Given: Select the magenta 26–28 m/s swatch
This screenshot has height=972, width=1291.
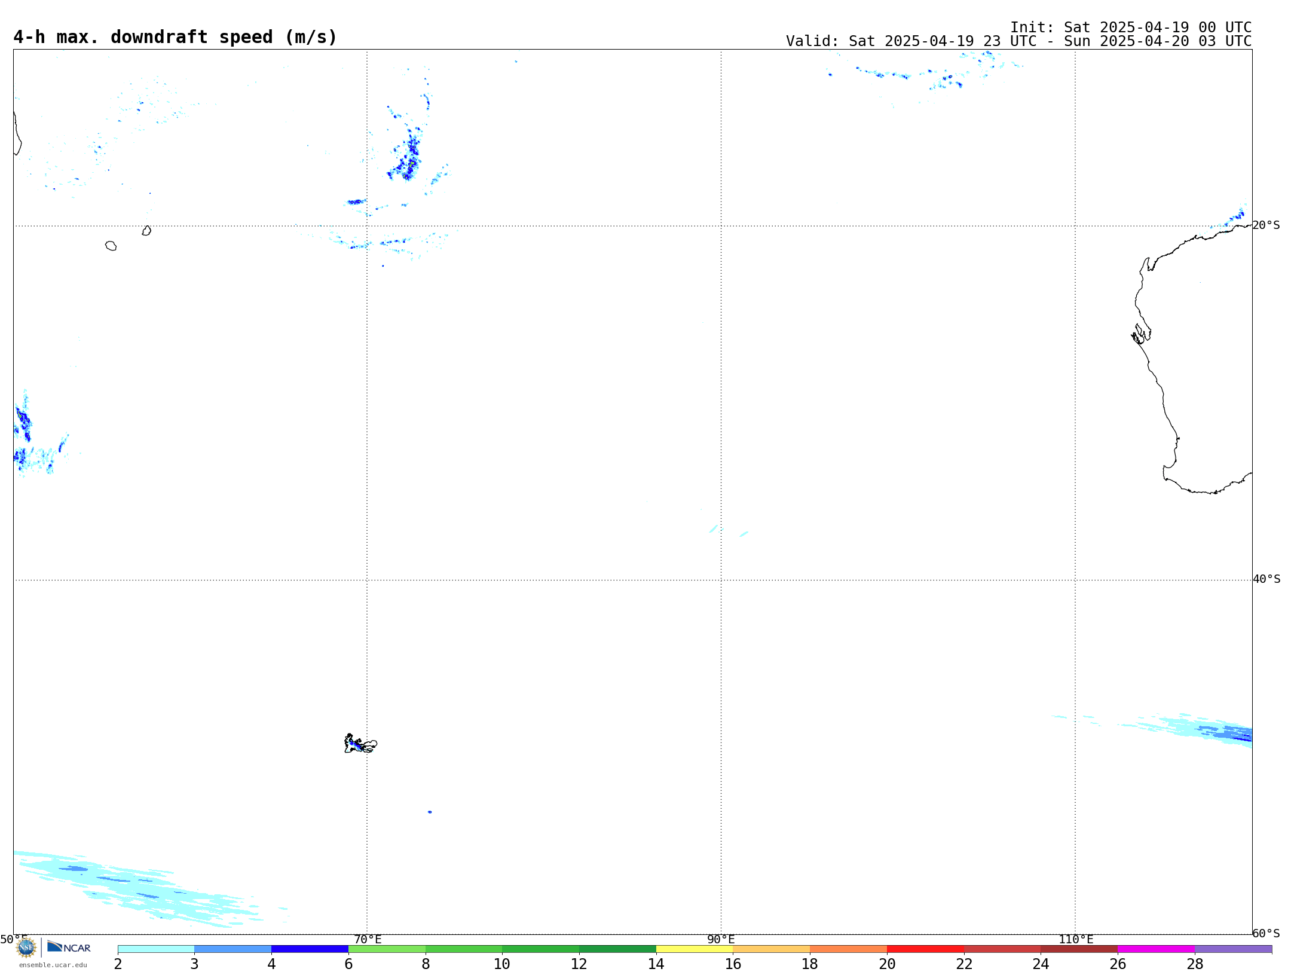Looking at the screenshot, I should click(1157, 949).
